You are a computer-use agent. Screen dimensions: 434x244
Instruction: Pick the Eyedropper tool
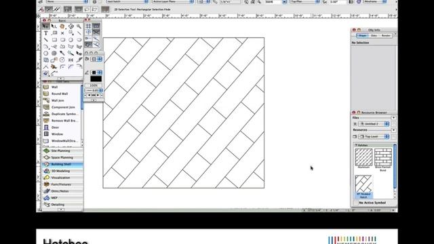(x=62, y=53)
